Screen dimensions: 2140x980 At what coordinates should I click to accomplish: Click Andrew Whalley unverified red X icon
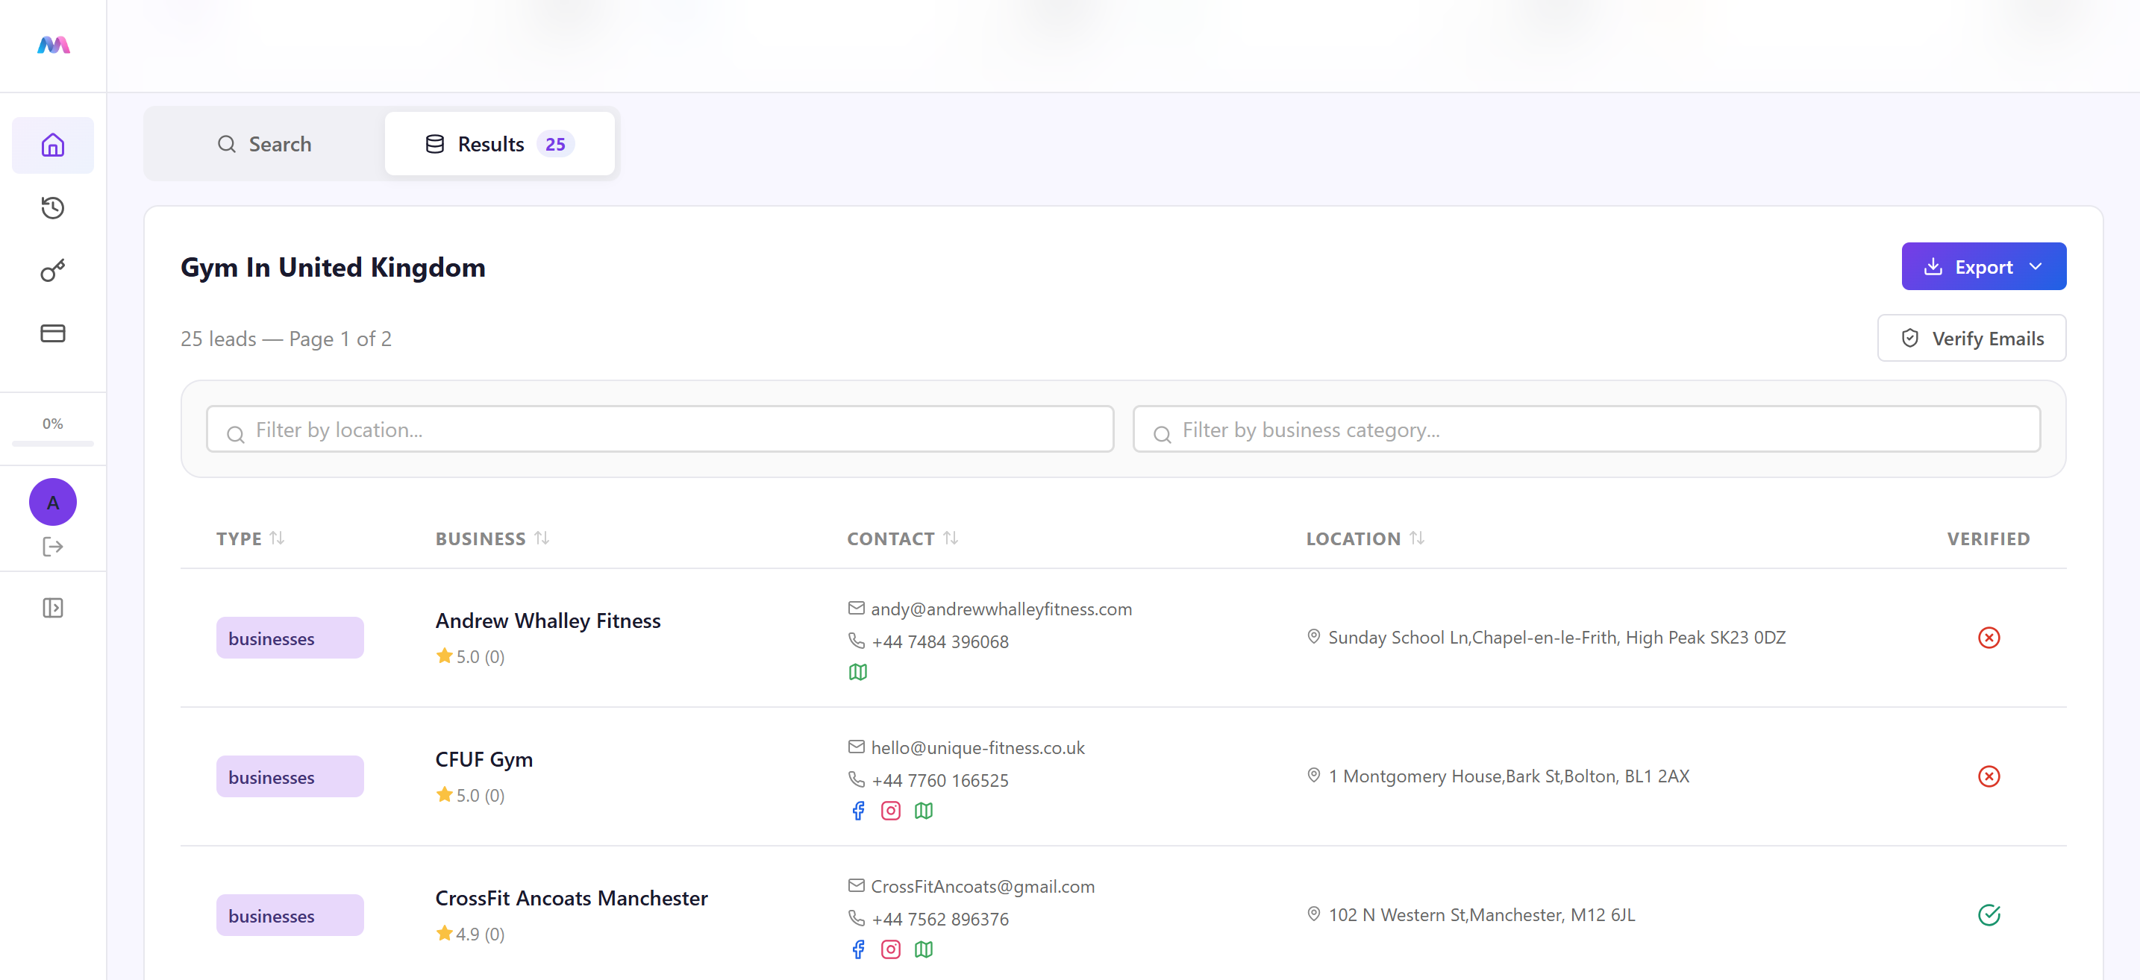(x=1988, y=638)
